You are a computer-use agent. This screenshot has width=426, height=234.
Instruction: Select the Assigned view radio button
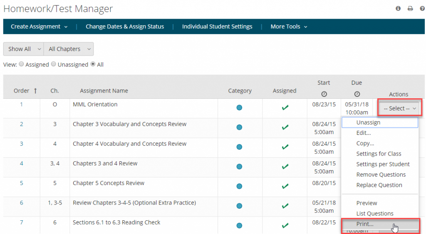point(22,64)
